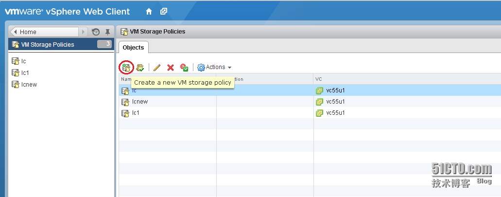Click the Home icon in the header

149,12
